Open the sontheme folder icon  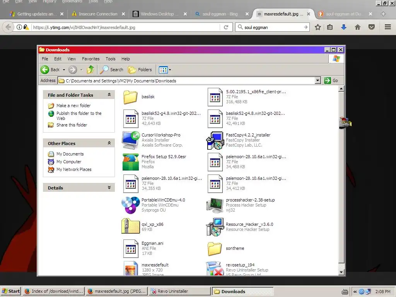click(215, 249)
